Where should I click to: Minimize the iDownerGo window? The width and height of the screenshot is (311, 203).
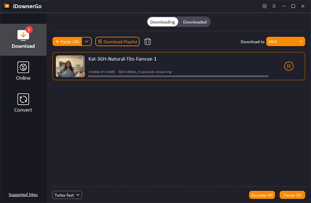[x=284, y=6]
